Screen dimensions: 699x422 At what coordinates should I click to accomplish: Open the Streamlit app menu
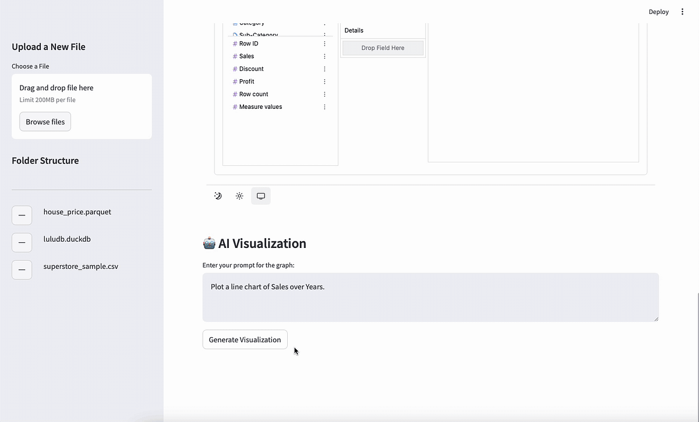click(x=682, y=11)
